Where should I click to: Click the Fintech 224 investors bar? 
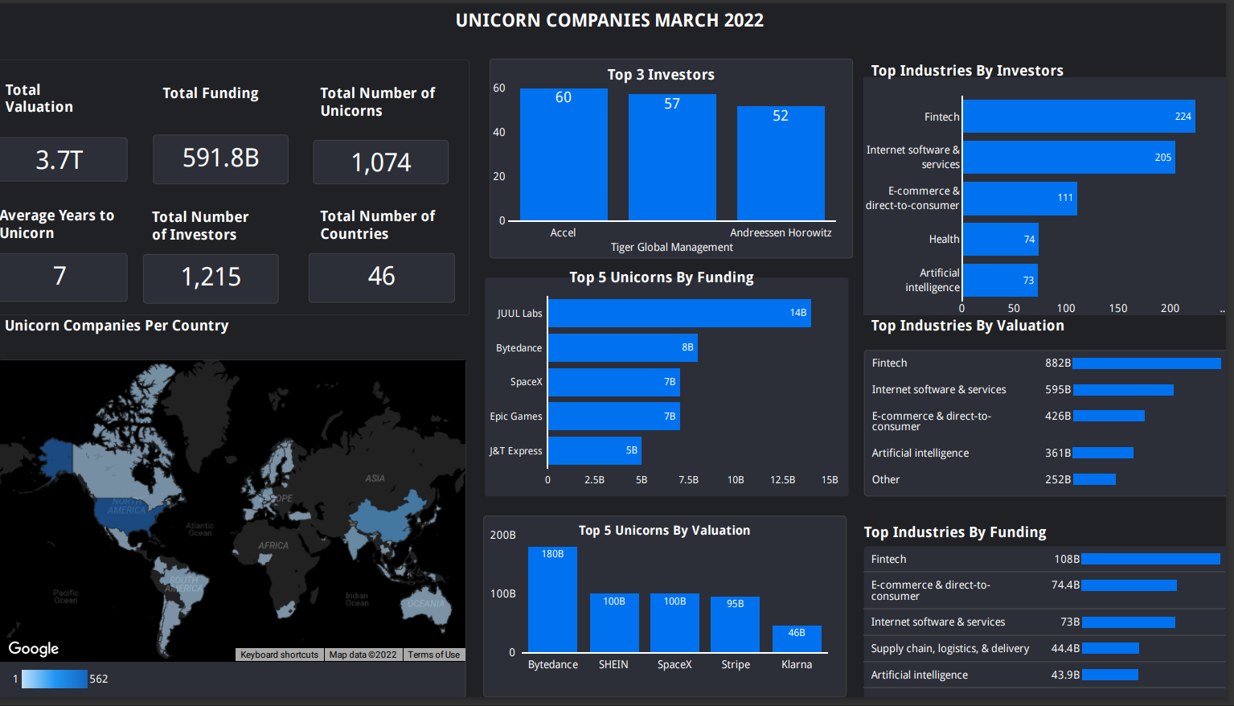tap(1079, 117)
